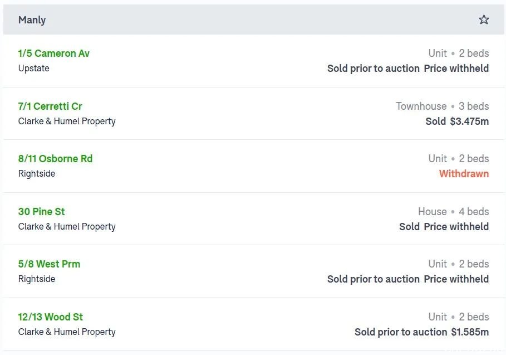
Task: Click Clarke & Humel Property under Wood St
Action: (x=67, y=332)
